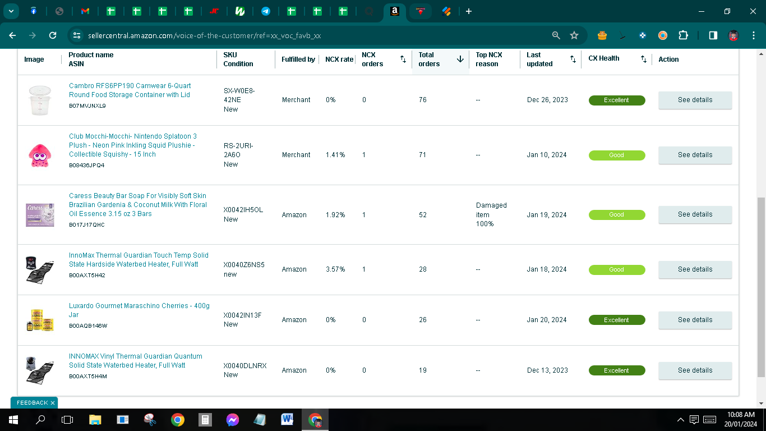See details for the Caress soap row
Viewport: 766px width, 431px height.
(x=695, y=214)
